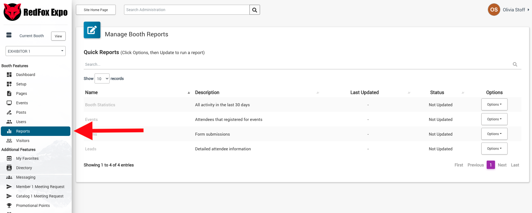Open Options dropdown for Form submissions
532x213 pixels.
(494, 134)
